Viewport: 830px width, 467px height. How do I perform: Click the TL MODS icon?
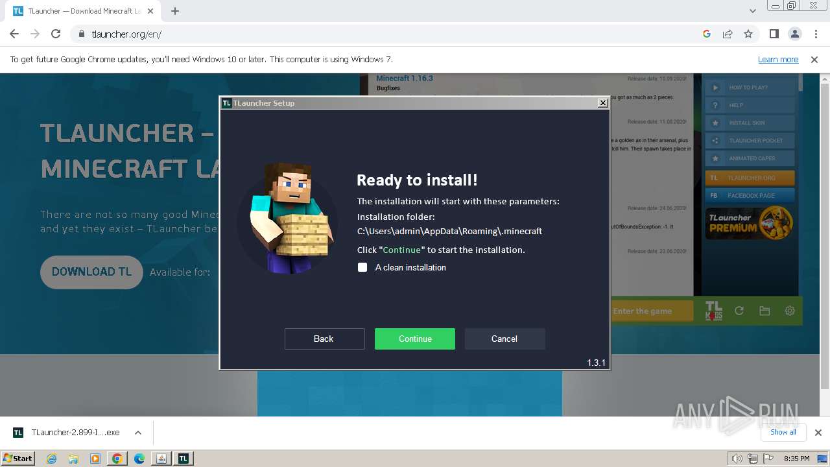(x=713, y=311)
